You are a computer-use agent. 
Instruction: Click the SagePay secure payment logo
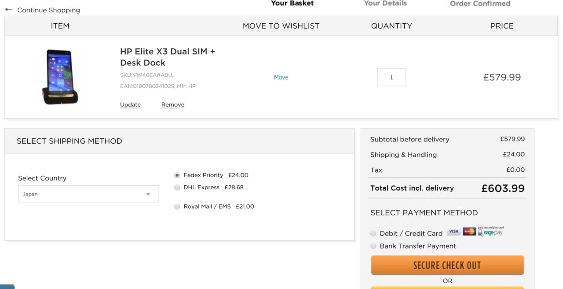click(491, 231)
